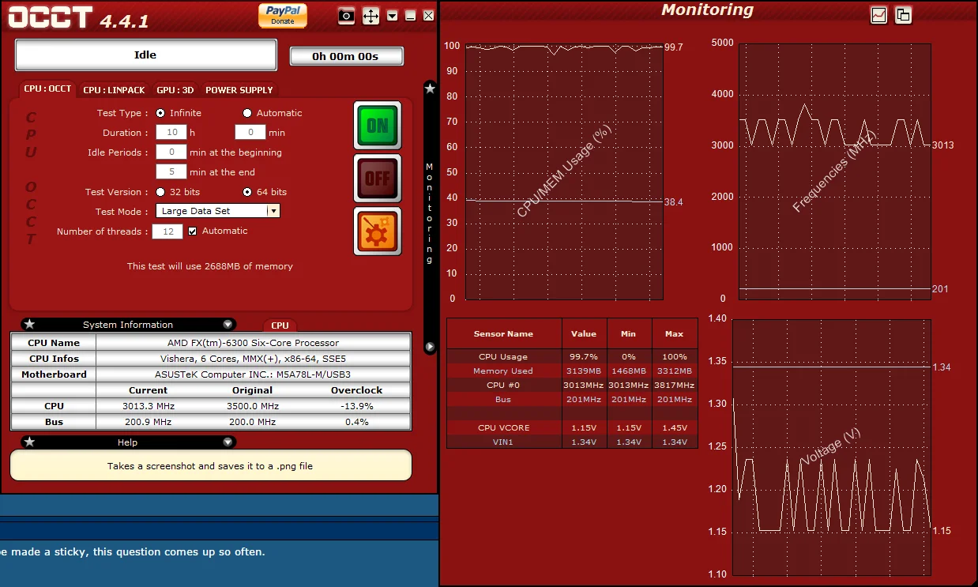
Task: Start the test with the green ON button
Action: coord(378,125)
